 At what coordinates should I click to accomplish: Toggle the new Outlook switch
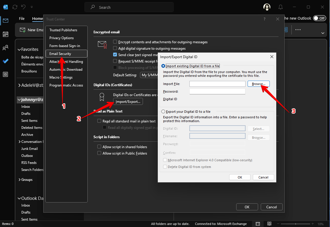click(x=319, y=18)
